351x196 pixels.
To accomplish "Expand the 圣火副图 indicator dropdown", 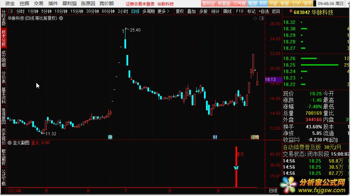I will point(10,143).
